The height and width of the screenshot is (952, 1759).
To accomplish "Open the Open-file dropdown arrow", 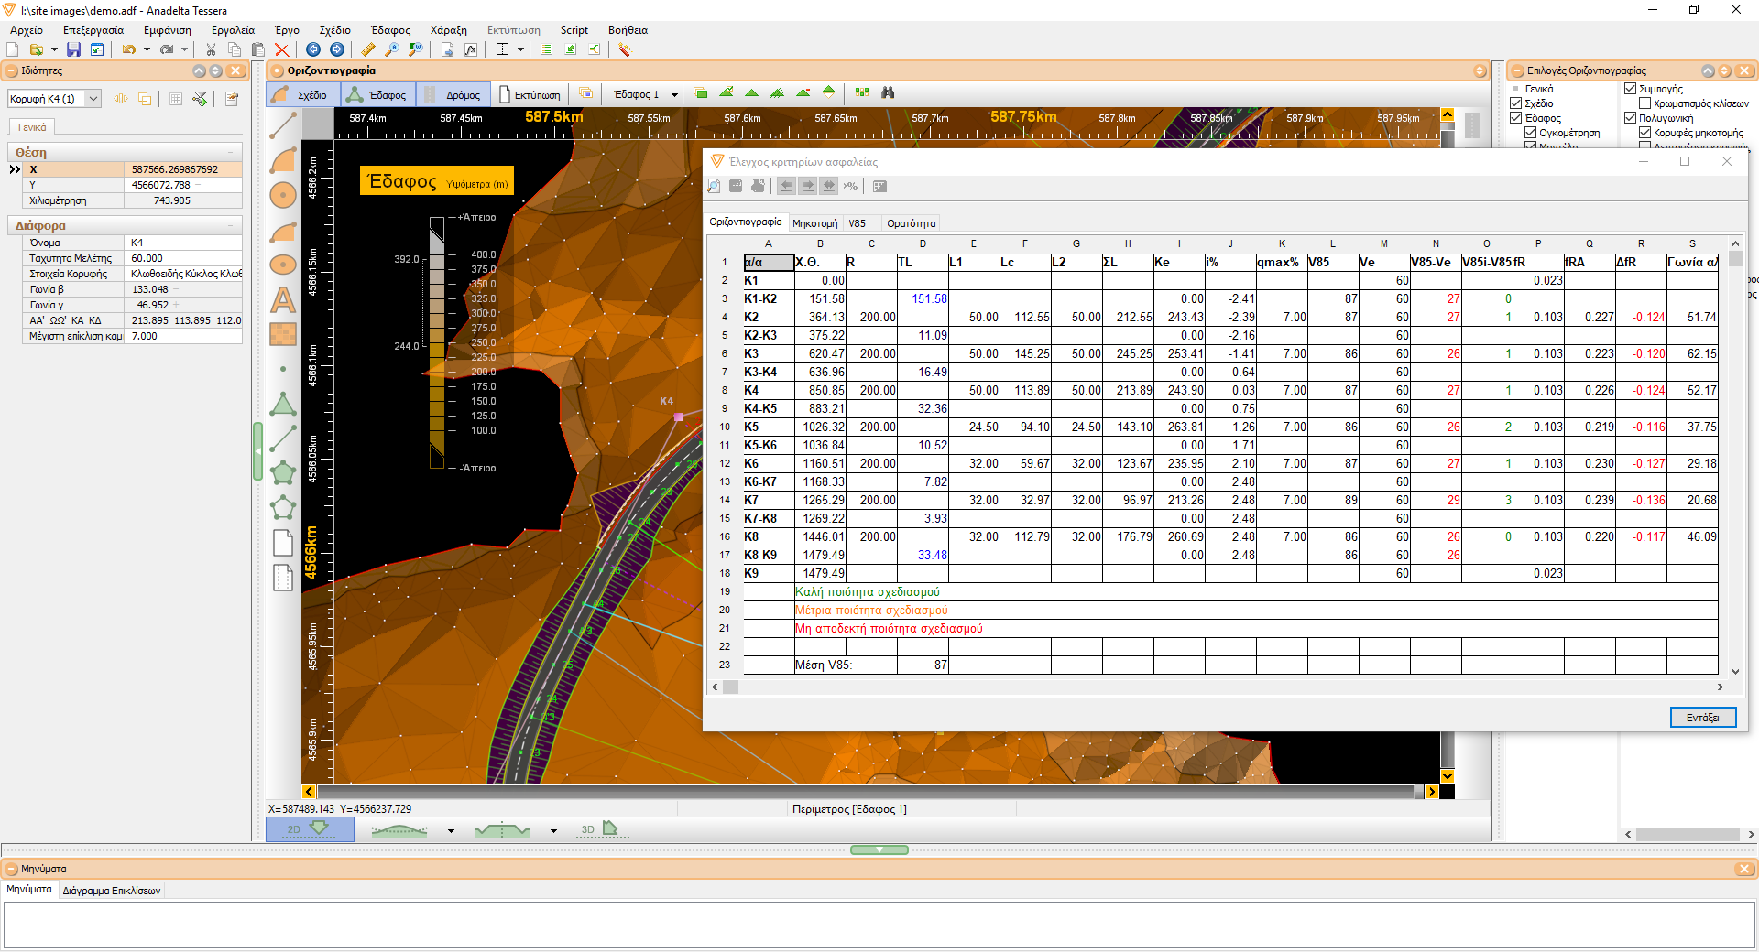I will 54,49.
